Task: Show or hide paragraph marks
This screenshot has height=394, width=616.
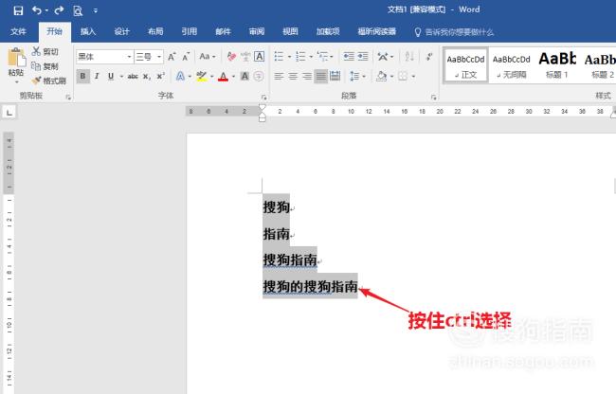Action: click(429, 57)
